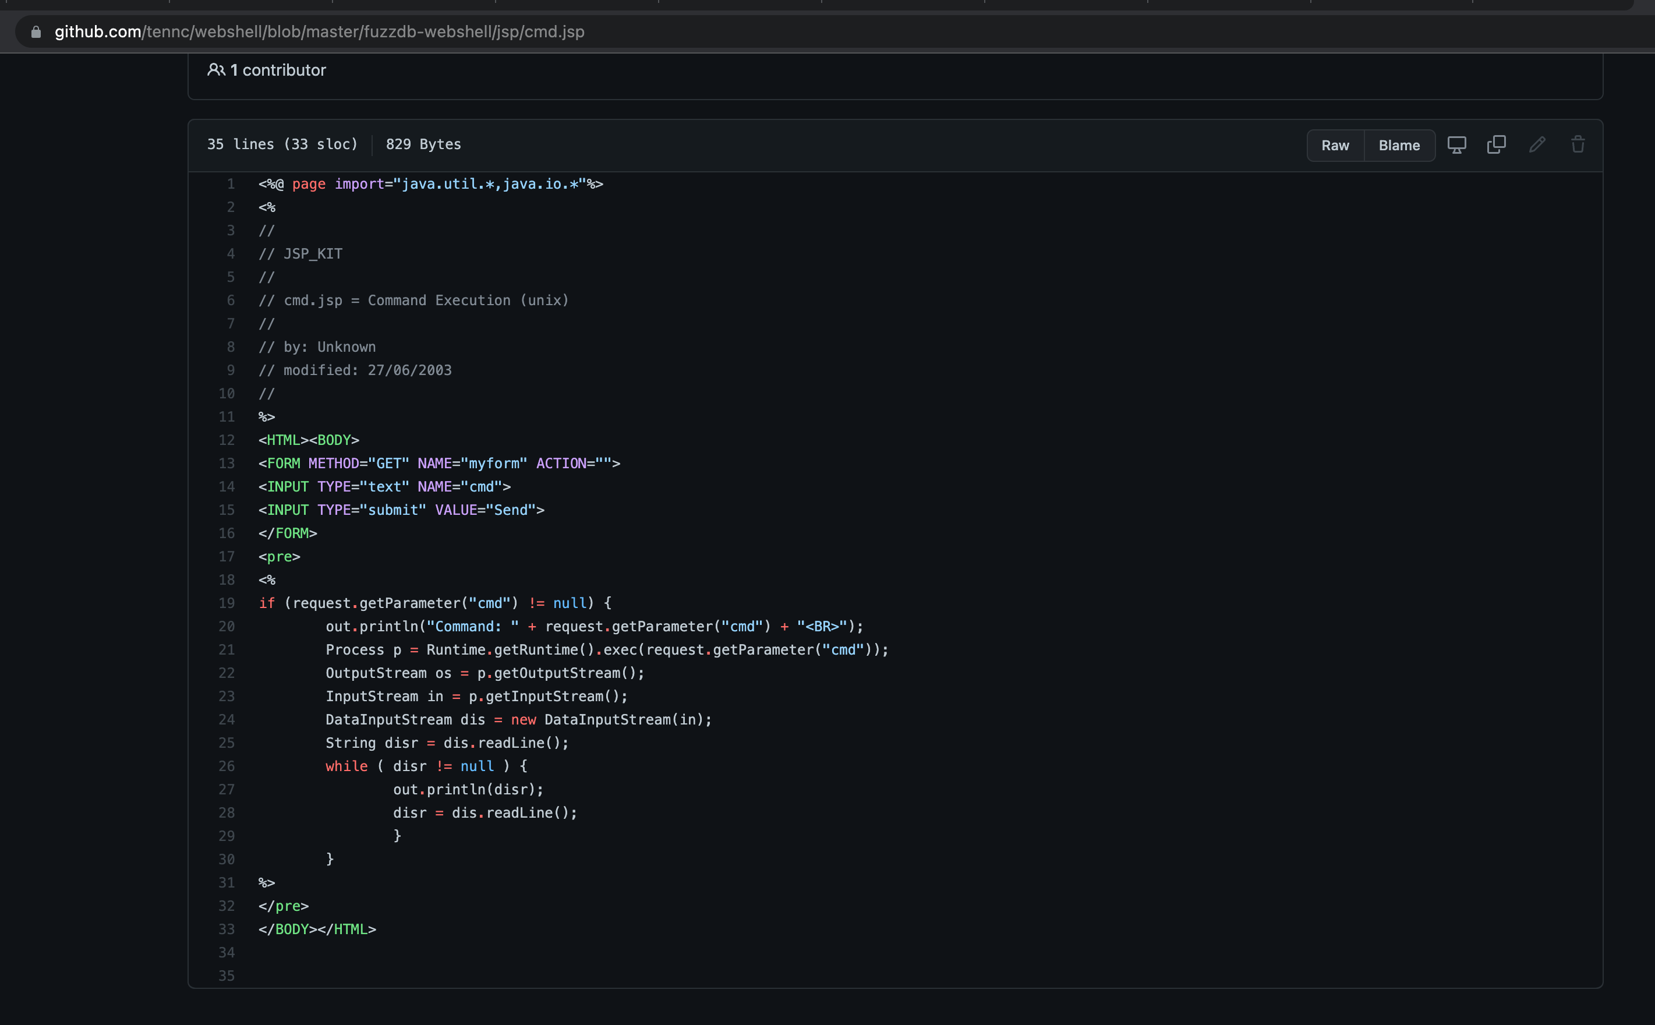Click the Runtime.getRuntime().exec line

pos(607,649)
